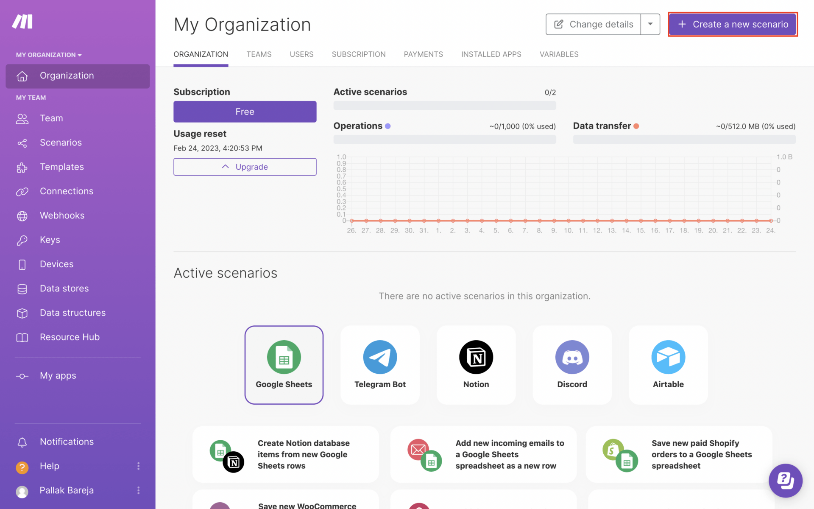This screenshot has height=509, width=814.
Task: Click the Upgrade button
Action: (245, 167)
